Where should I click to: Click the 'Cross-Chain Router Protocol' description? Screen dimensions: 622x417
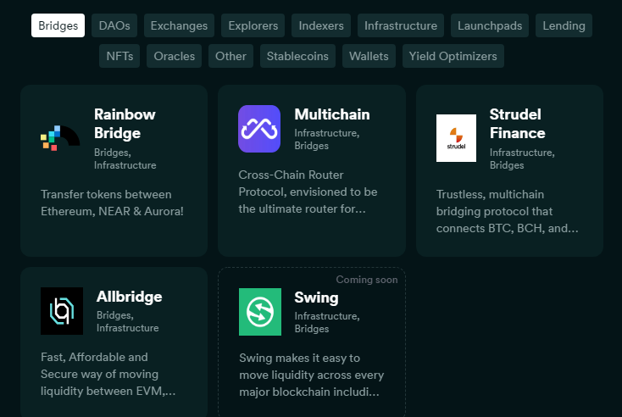pos(308,192)
